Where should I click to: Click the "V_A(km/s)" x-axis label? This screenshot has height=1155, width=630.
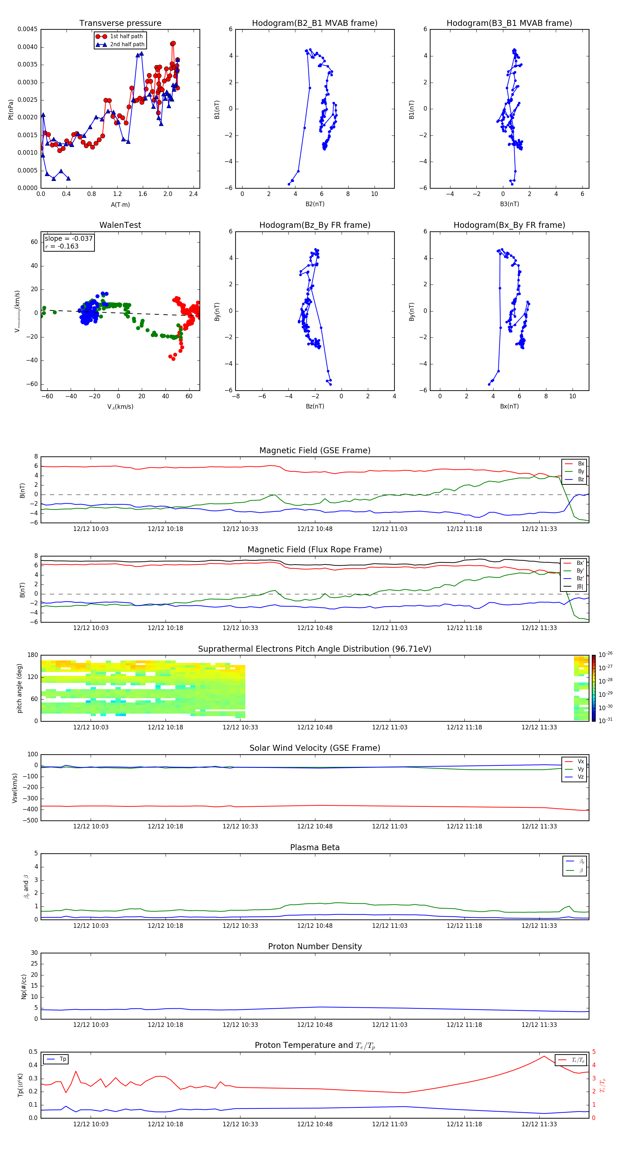pos(120,407)
